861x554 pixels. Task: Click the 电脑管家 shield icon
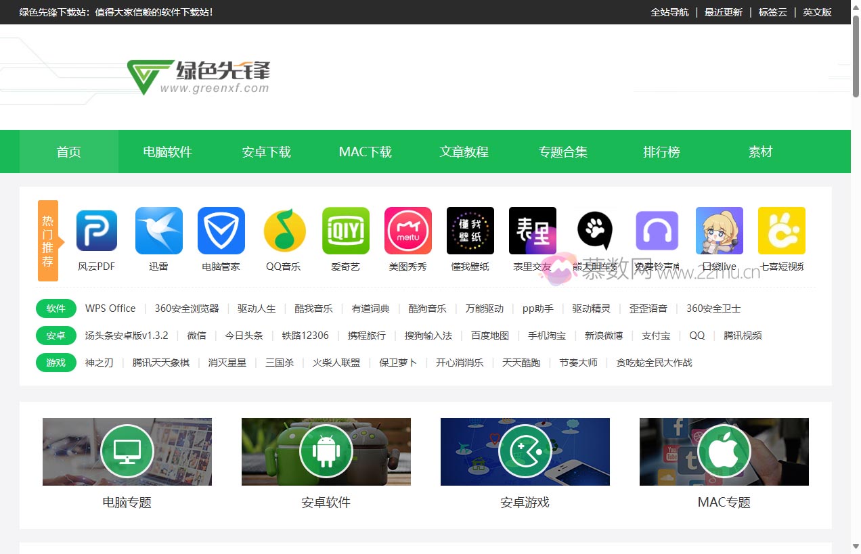pyautogui.click(x=221, y=230)
